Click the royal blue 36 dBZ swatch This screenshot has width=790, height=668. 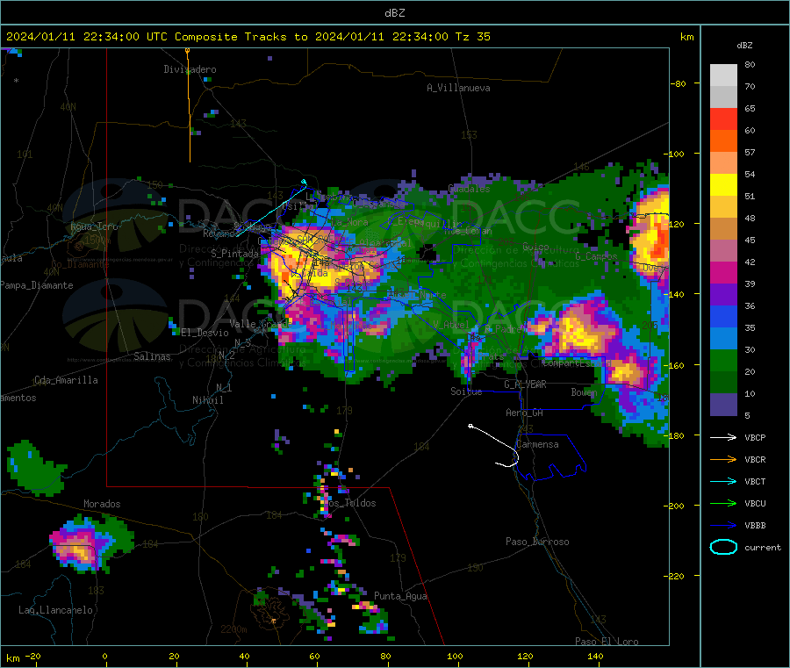tap(723, 316)
